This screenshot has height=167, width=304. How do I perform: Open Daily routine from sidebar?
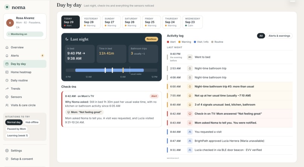pos(25,80)
